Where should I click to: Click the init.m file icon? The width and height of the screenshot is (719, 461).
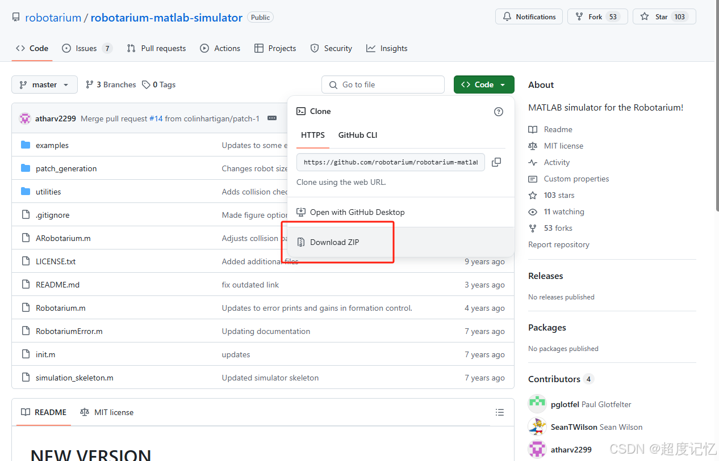26,354
